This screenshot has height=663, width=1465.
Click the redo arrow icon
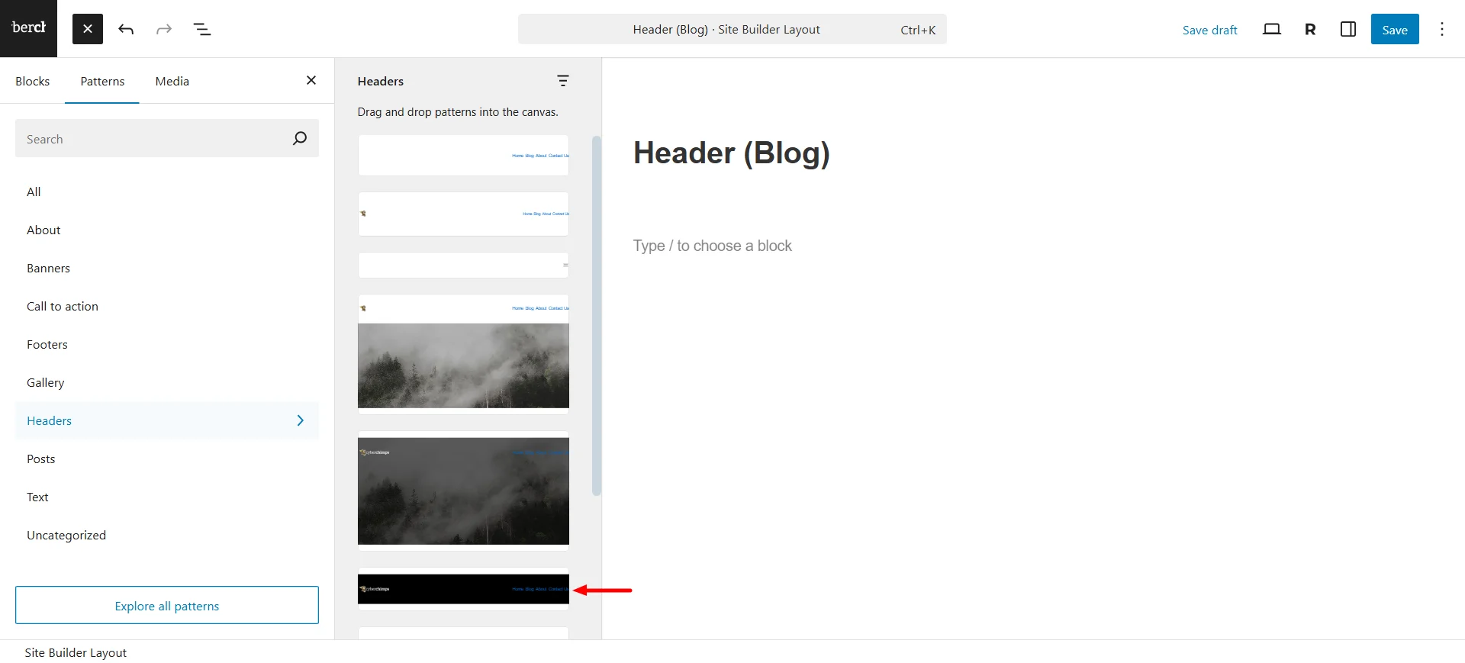(164, 29)
